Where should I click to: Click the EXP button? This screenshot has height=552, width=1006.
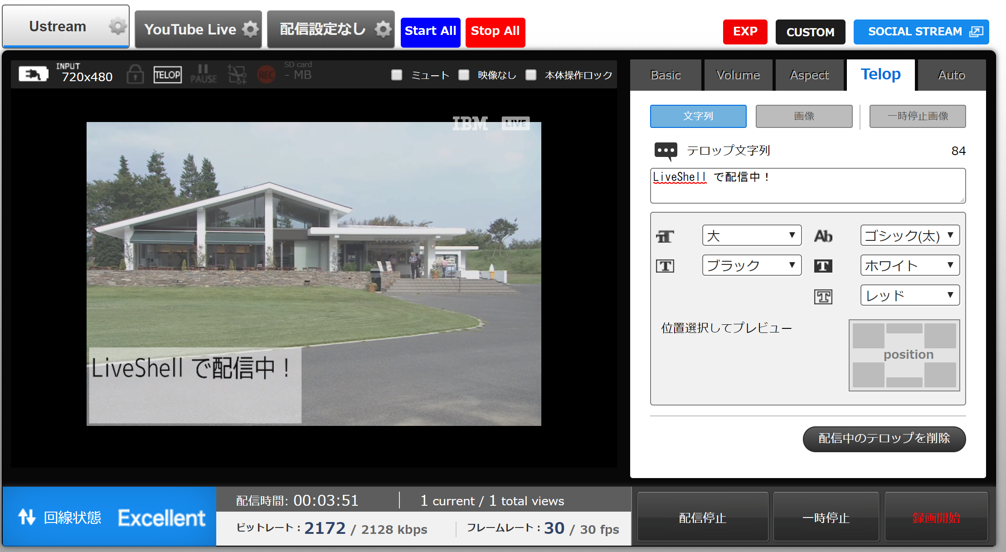click(x=745, y=32)
